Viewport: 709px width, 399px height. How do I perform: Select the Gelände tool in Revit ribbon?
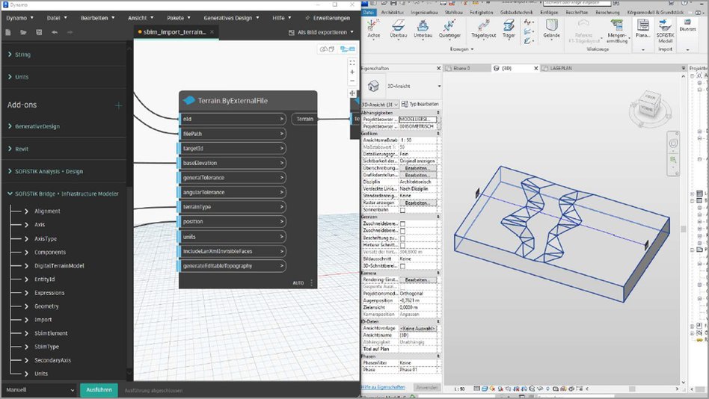point(552,29)
